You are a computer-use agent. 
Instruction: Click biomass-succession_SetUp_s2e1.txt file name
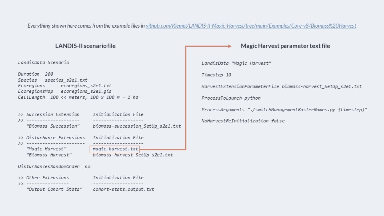point(137,126)
